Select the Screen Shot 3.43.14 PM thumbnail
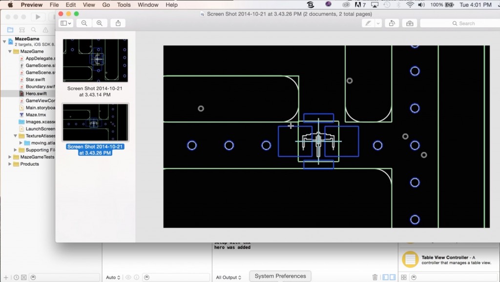Viewport: 500px width, 282px height. [95, 60]
